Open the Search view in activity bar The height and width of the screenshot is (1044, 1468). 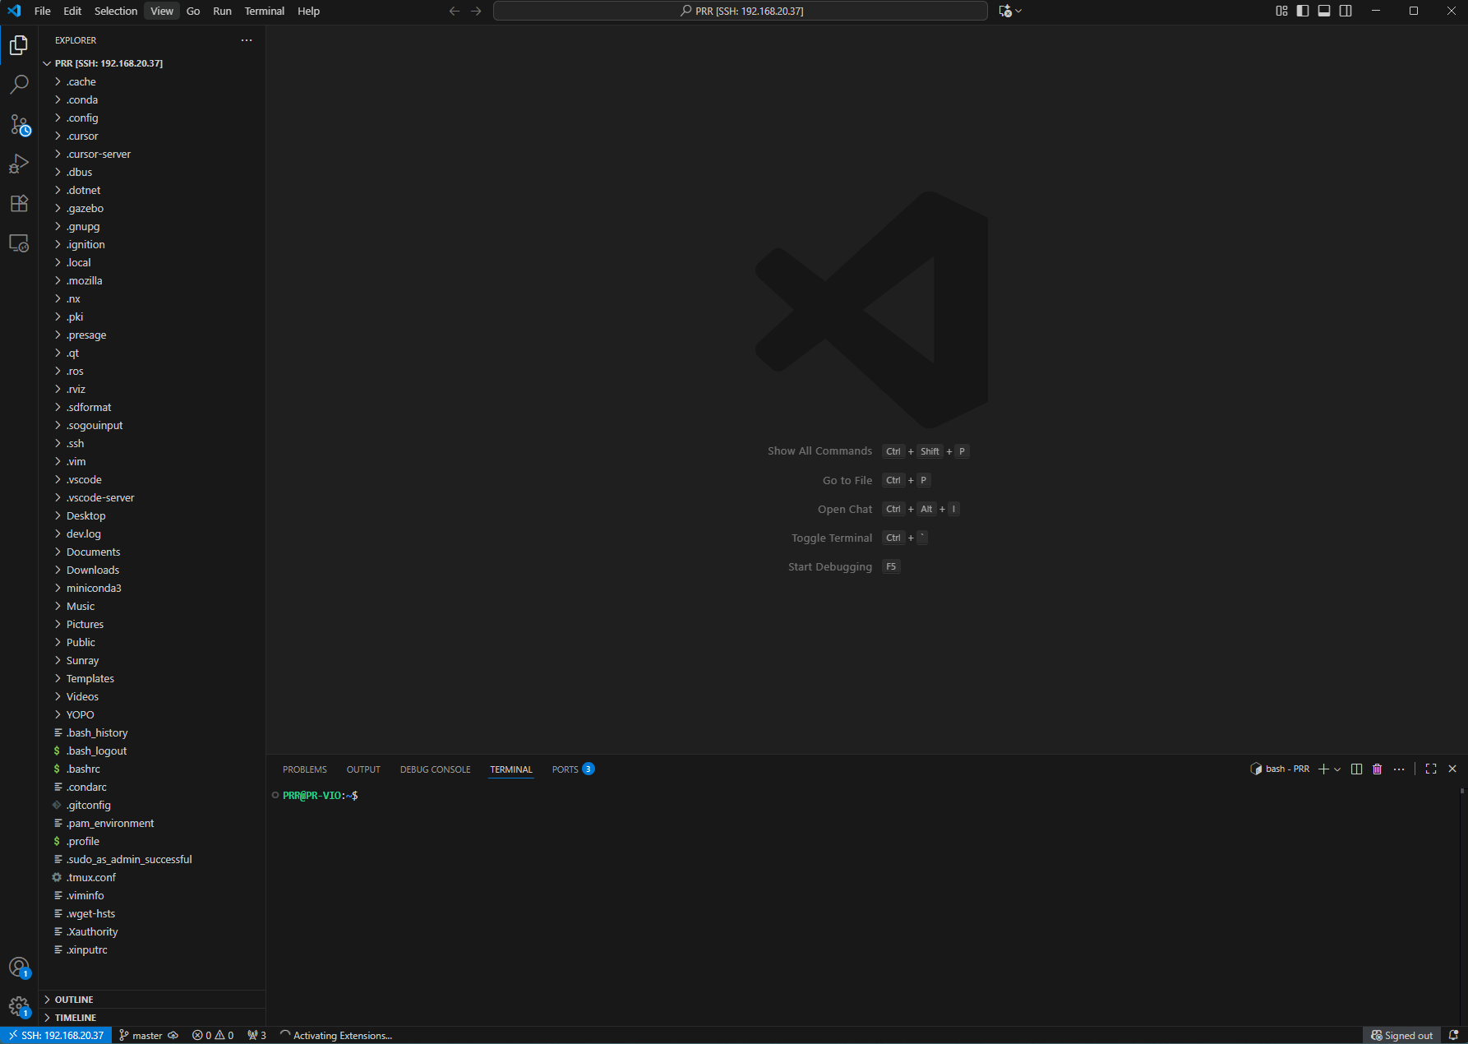click(19, 85)
